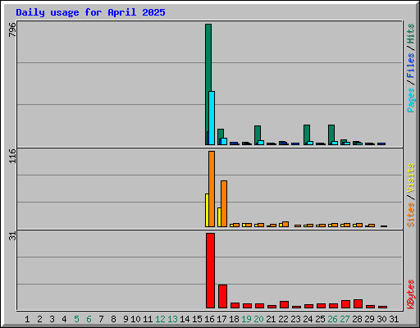Click the green Hits bar on day 26

(x=331, y=134)
